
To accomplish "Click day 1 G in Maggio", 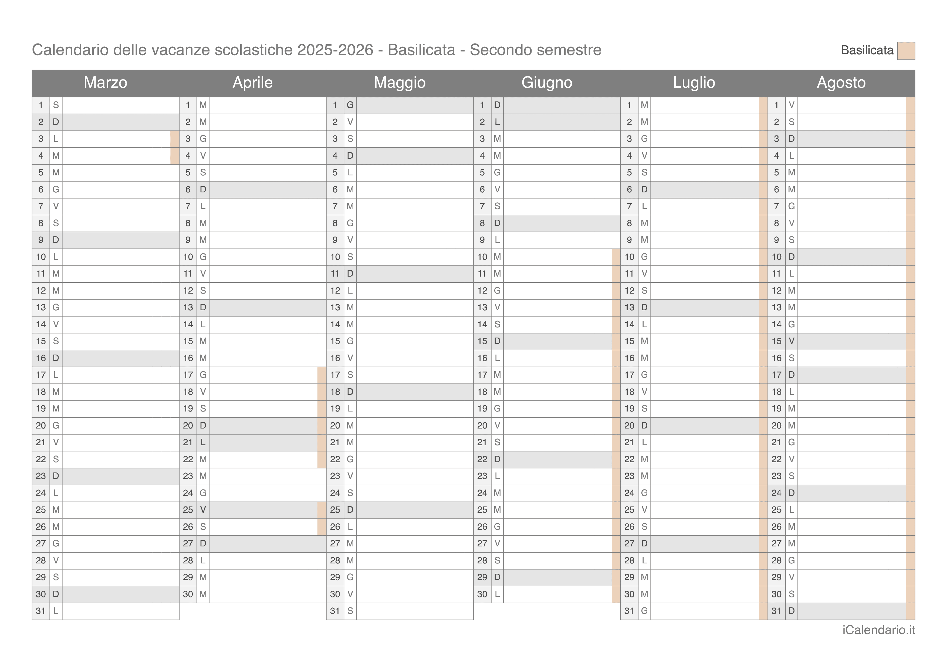I will [x=400, y=105].
